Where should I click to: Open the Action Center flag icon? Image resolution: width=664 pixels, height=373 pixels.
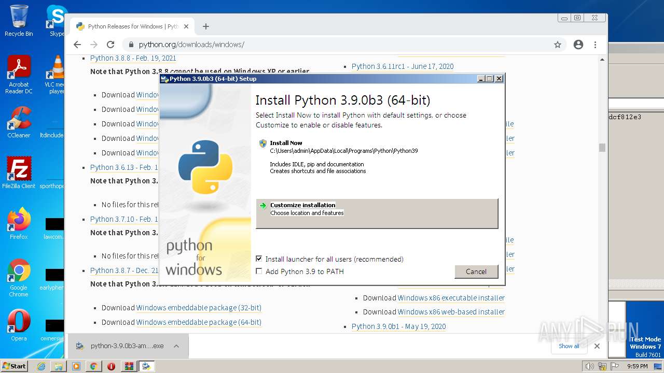(615, 366)
